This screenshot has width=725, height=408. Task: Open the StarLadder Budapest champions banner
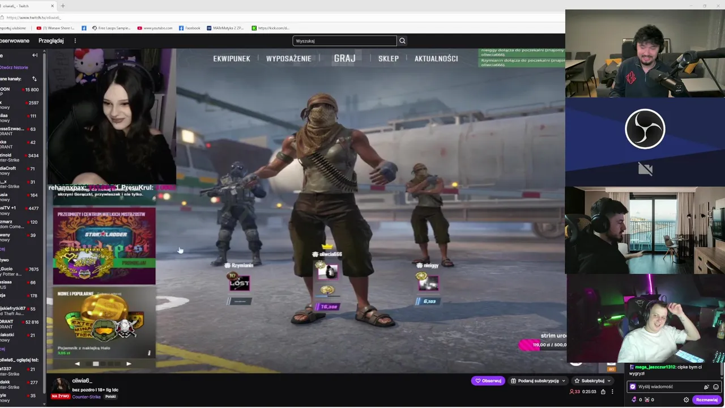click(104, 246)
